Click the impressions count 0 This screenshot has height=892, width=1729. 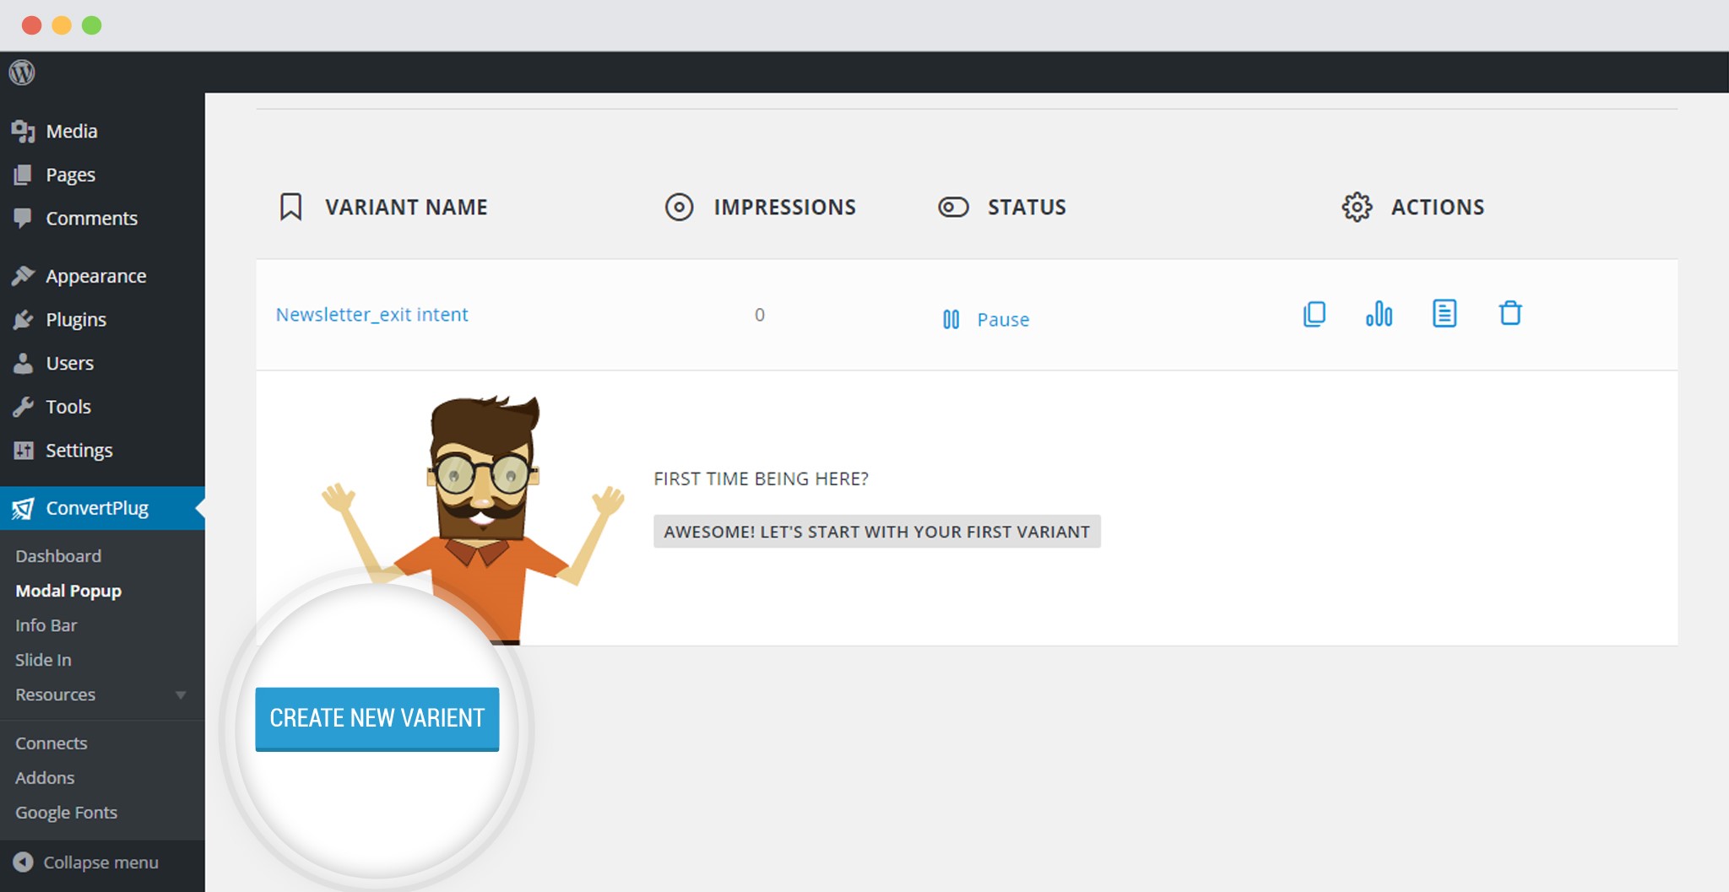pos(760,315)
